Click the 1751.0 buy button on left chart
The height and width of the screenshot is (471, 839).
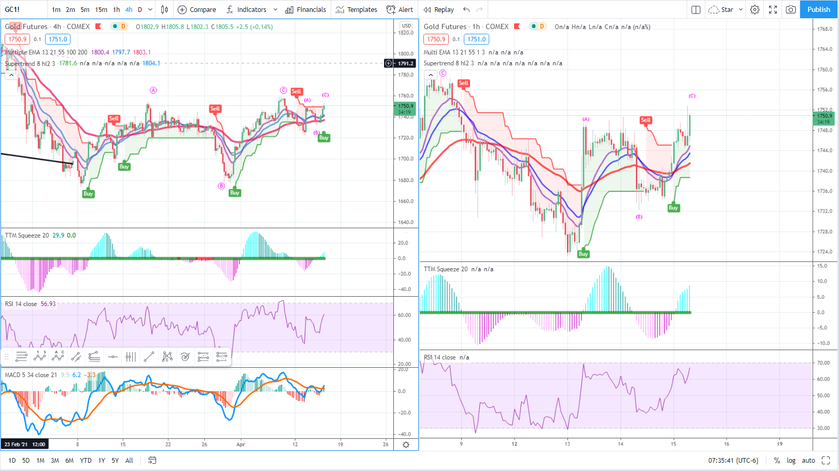(58, 39)
